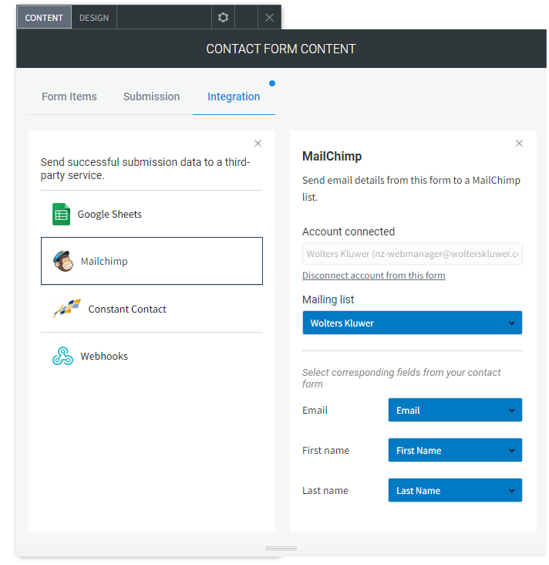Open the First Name mapping dropdown
The image size is (549, 565).
click(455, 450)
